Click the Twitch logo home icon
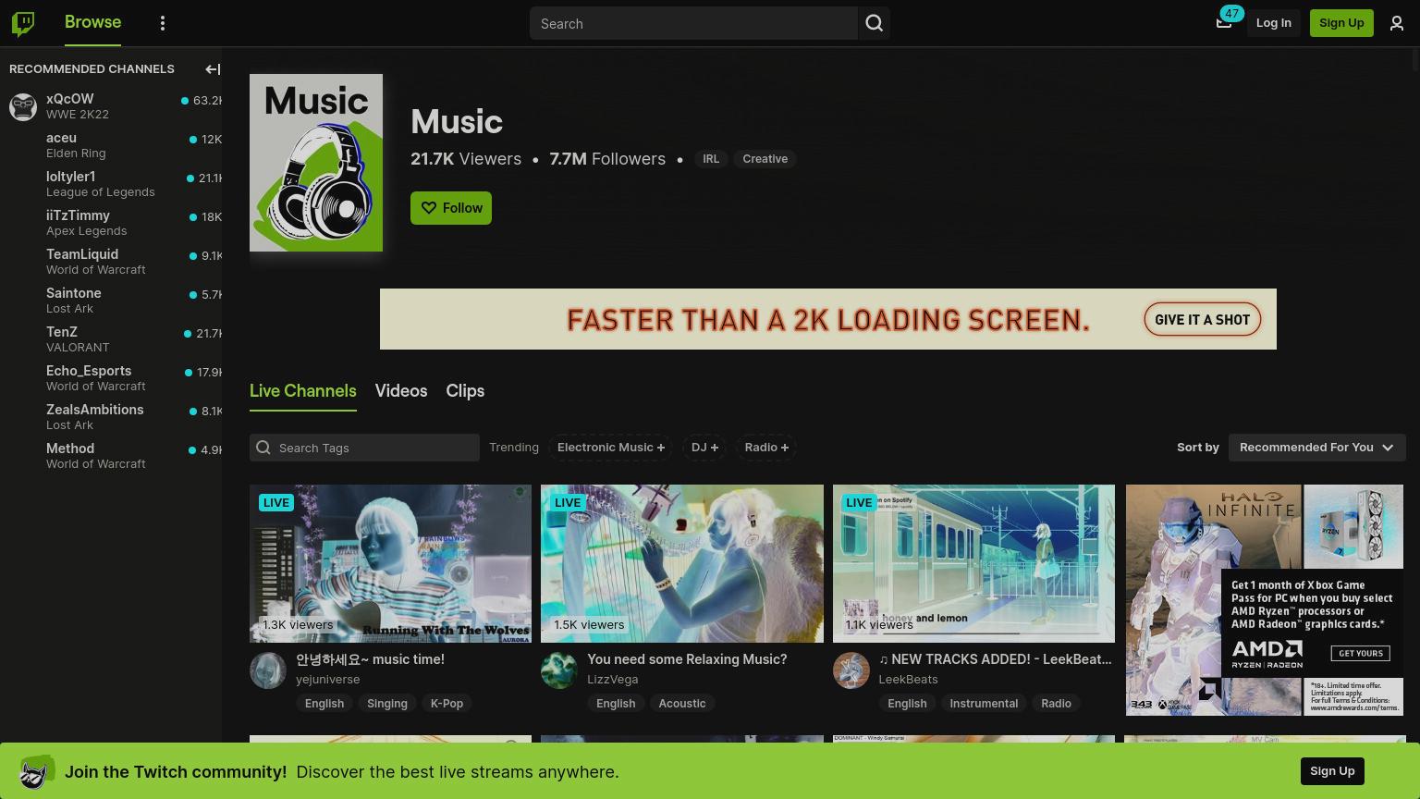1420x799 pixels. coord(23,23)
